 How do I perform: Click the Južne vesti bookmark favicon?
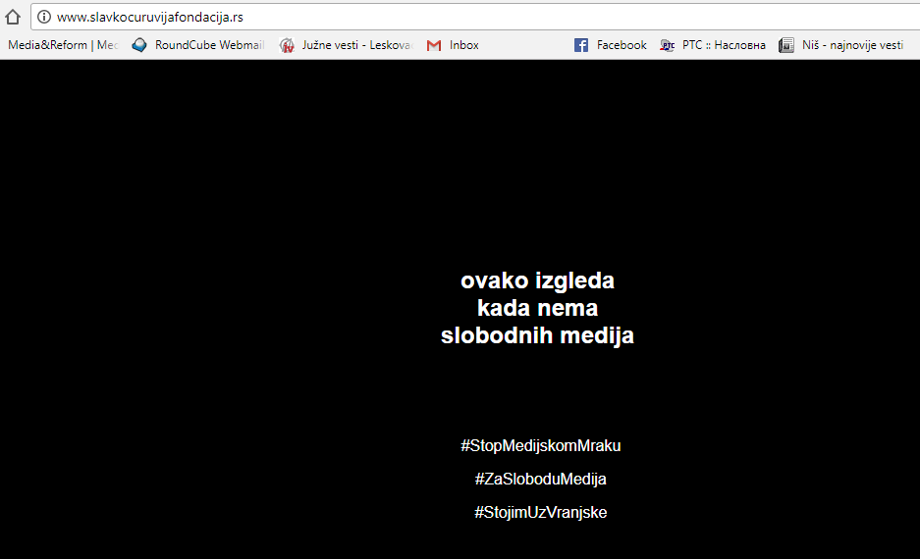(287, 45)
